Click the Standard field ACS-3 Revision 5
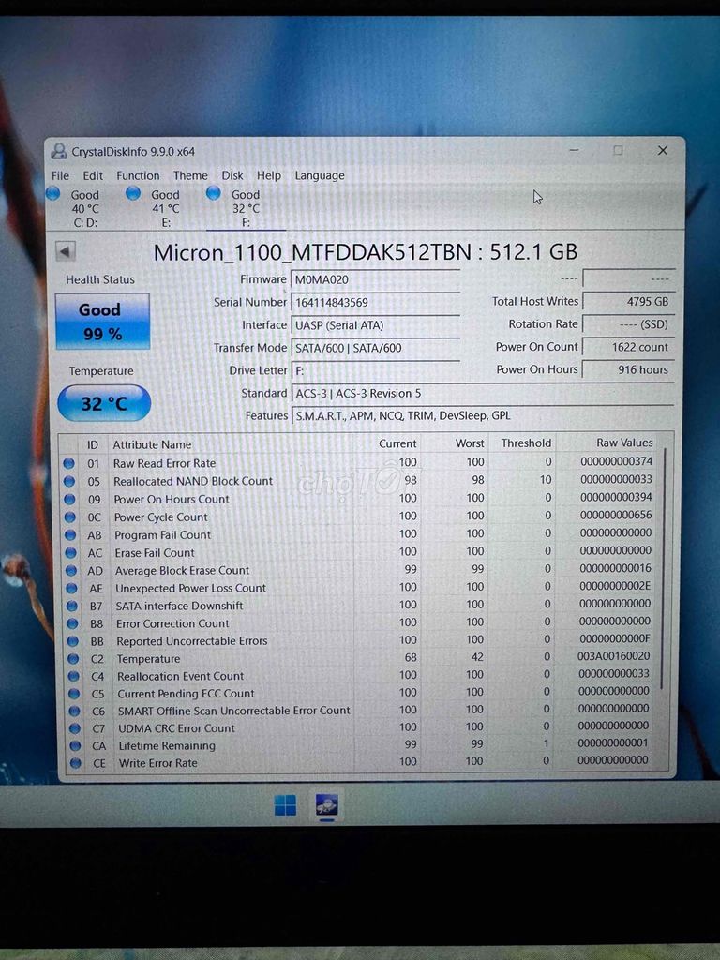The width and height of the screenshot is (720, 960). [x=483, y=394]
